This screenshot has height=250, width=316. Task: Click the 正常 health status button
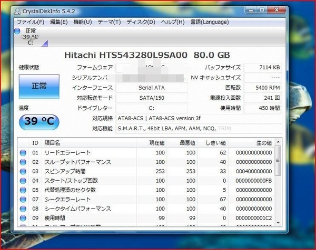39,87
